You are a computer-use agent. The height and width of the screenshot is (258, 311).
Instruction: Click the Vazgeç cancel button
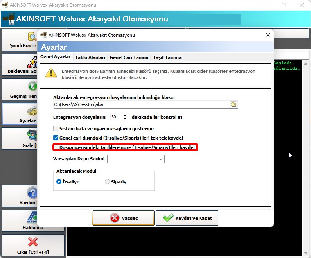tap(123, 218)
